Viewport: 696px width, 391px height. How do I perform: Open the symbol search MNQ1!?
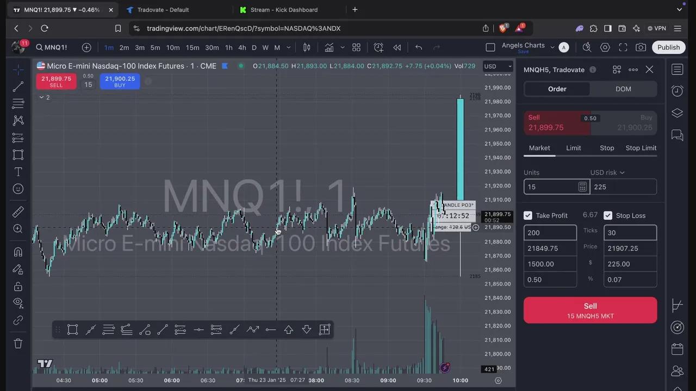[x=52, y=47]
